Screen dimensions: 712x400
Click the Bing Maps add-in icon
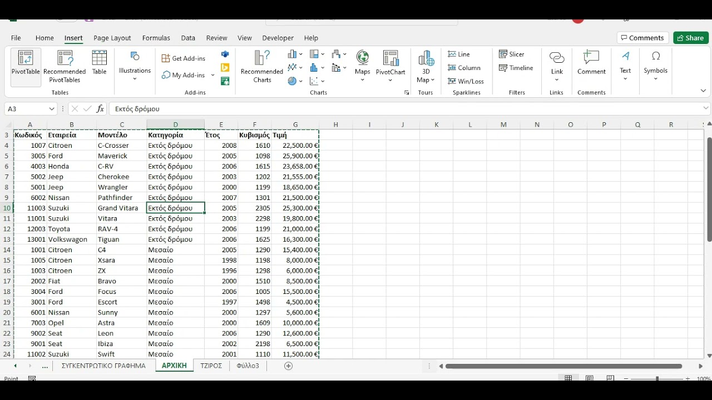tap(225, 68)
